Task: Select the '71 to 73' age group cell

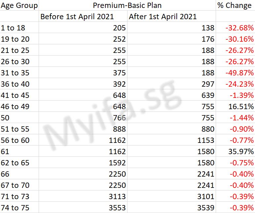Action: click(x=15, y=197)
